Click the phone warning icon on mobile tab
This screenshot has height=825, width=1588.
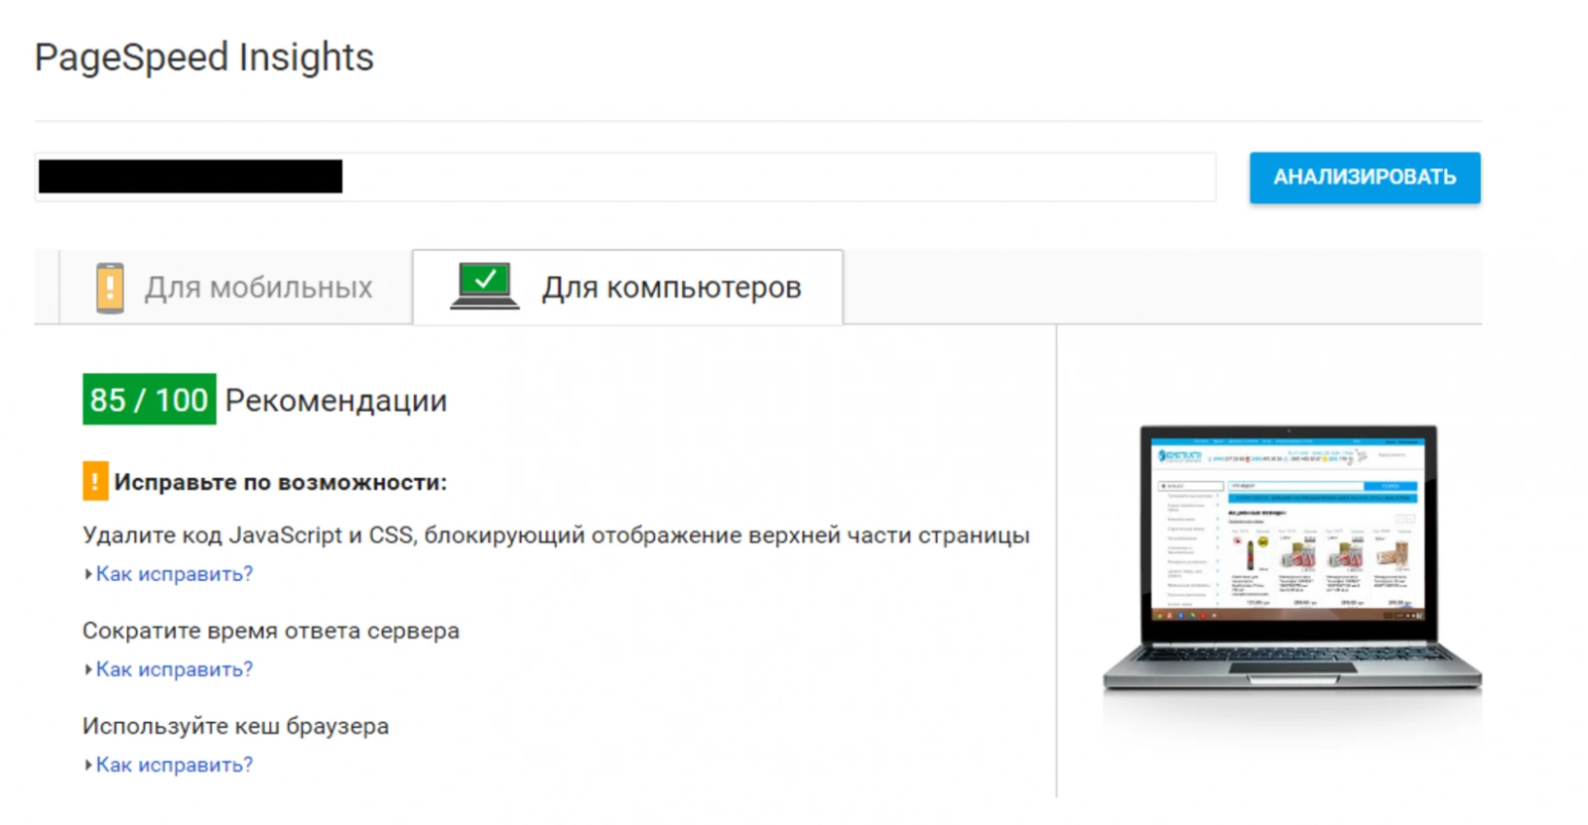[109, 288]
